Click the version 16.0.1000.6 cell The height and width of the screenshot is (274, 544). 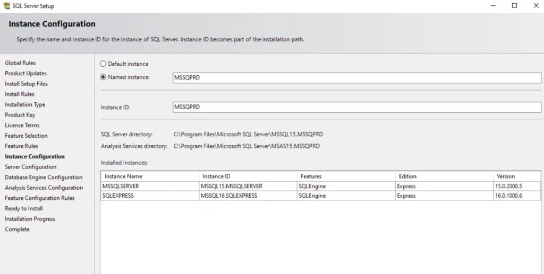tap(517, 196)
